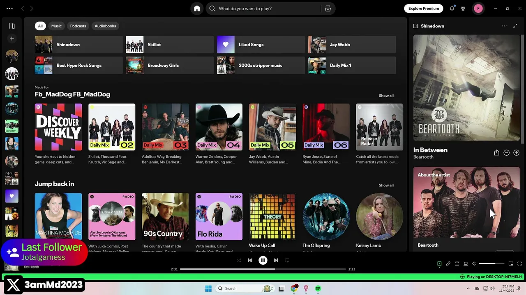Open Liked Songs shortcut tile
This screenshot has width=526, height=295.
[x=261, y=45]
